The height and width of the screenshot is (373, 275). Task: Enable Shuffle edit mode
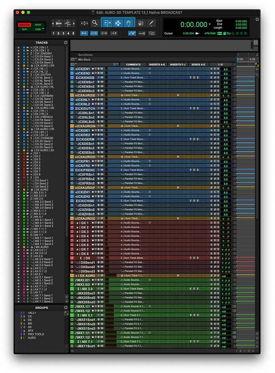click(24, 25)
